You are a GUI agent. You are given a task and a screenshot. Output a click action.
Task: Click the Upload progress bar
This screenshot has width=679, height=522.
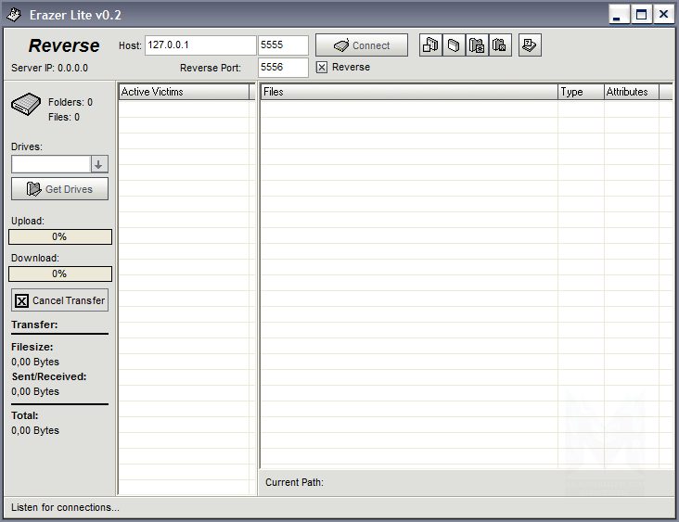point(60,236)
